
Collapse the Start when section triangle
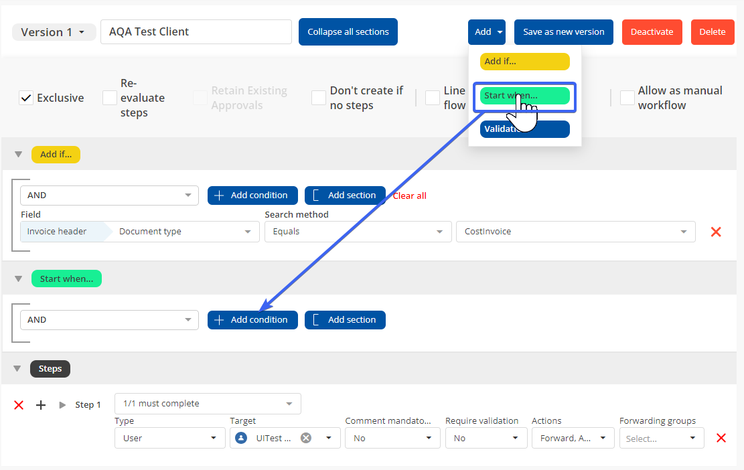click(x=19, y=279)
